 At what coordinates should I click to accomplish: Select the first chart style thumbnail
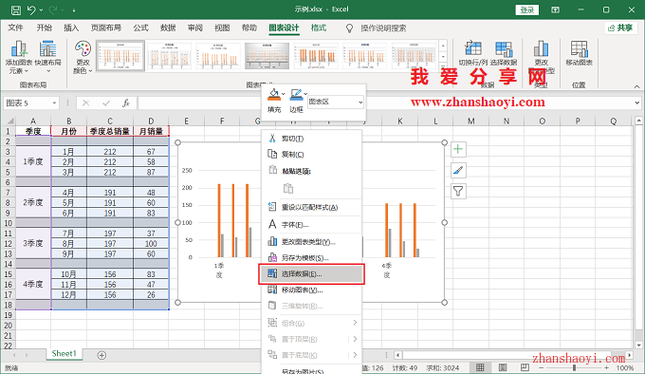click(120, 56)
